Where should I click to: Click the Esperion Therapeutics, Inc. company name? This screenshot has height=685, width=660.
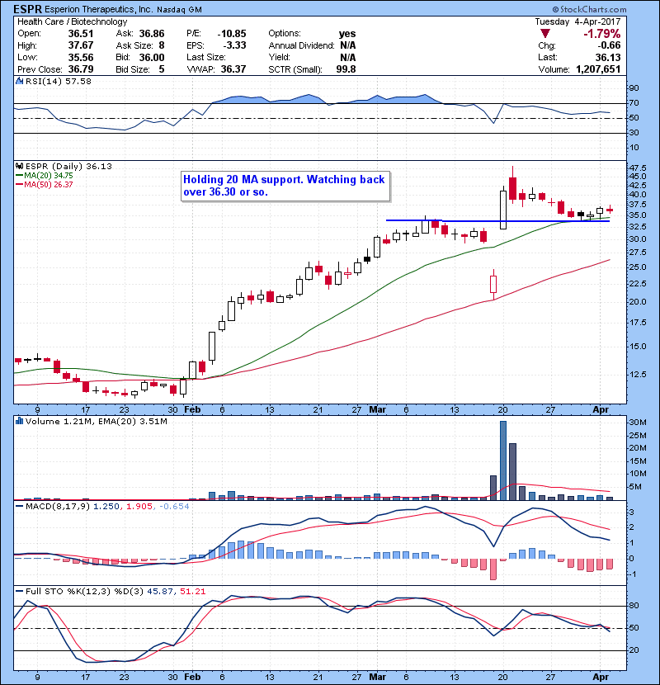pyautogui.click(x=99, y=10)
